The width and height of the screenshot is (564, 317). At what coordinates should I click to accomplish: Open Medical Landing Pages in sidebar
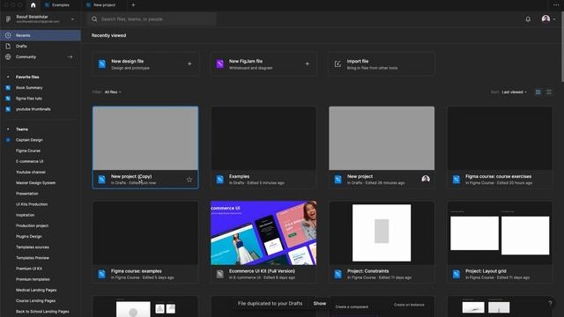pyautogui.click(x=36, y=290)
